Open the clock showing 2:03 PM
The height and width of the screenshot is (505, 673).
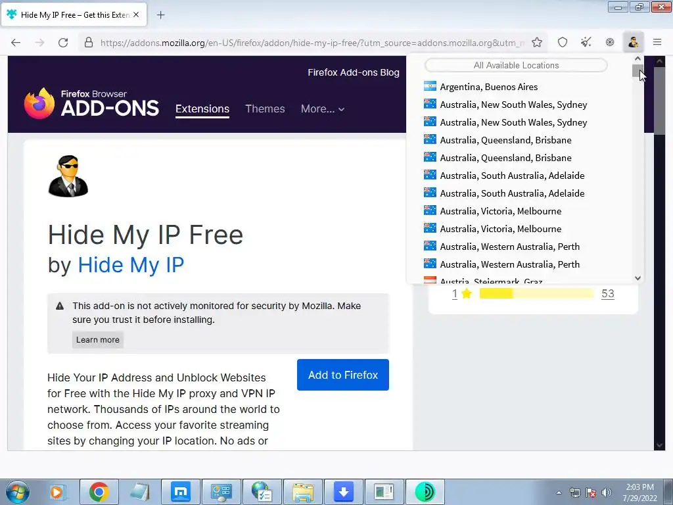coord(639,493)
